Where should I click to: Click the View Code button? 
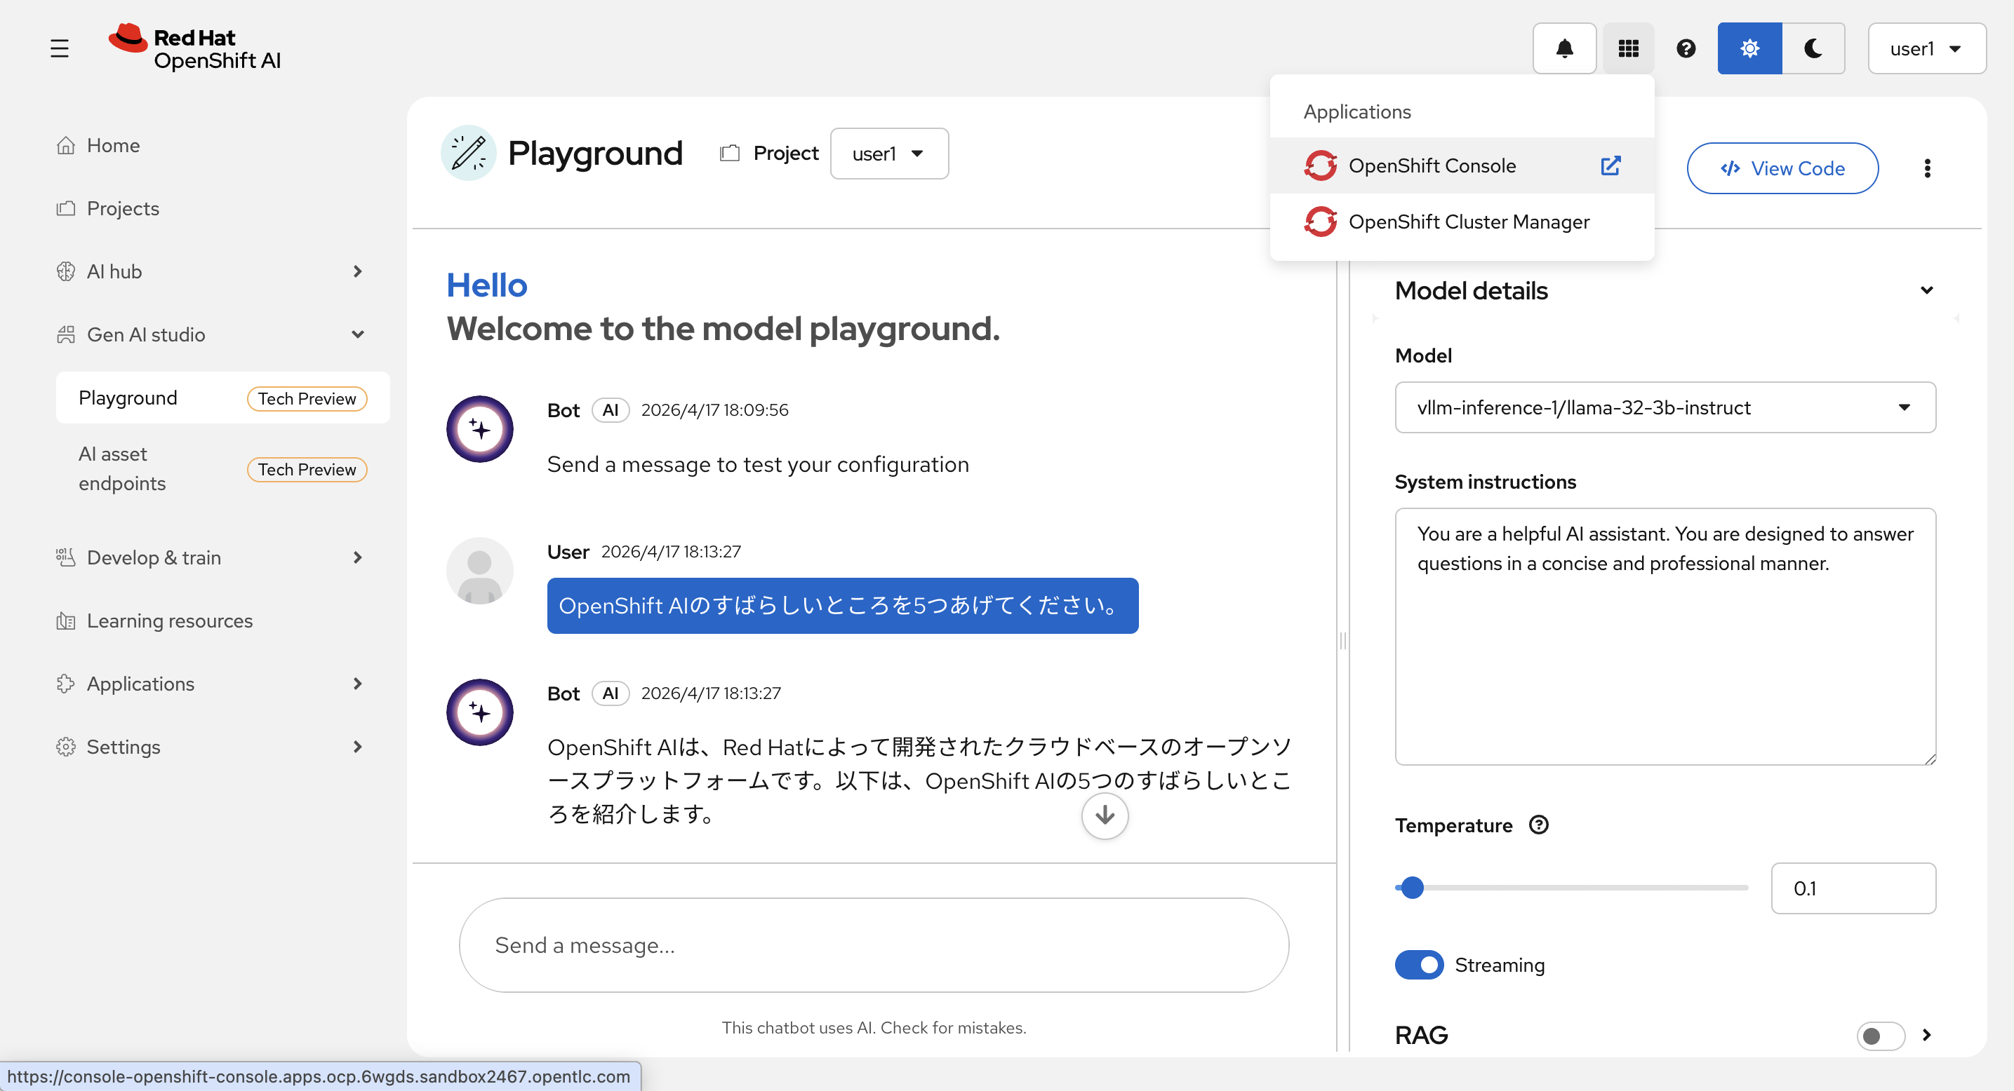pos(1782,168)
